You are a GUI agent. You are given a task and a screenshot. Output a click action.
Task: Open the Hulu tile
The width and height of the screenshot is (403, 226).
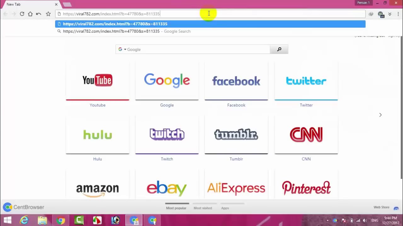(x=98, y=135)
